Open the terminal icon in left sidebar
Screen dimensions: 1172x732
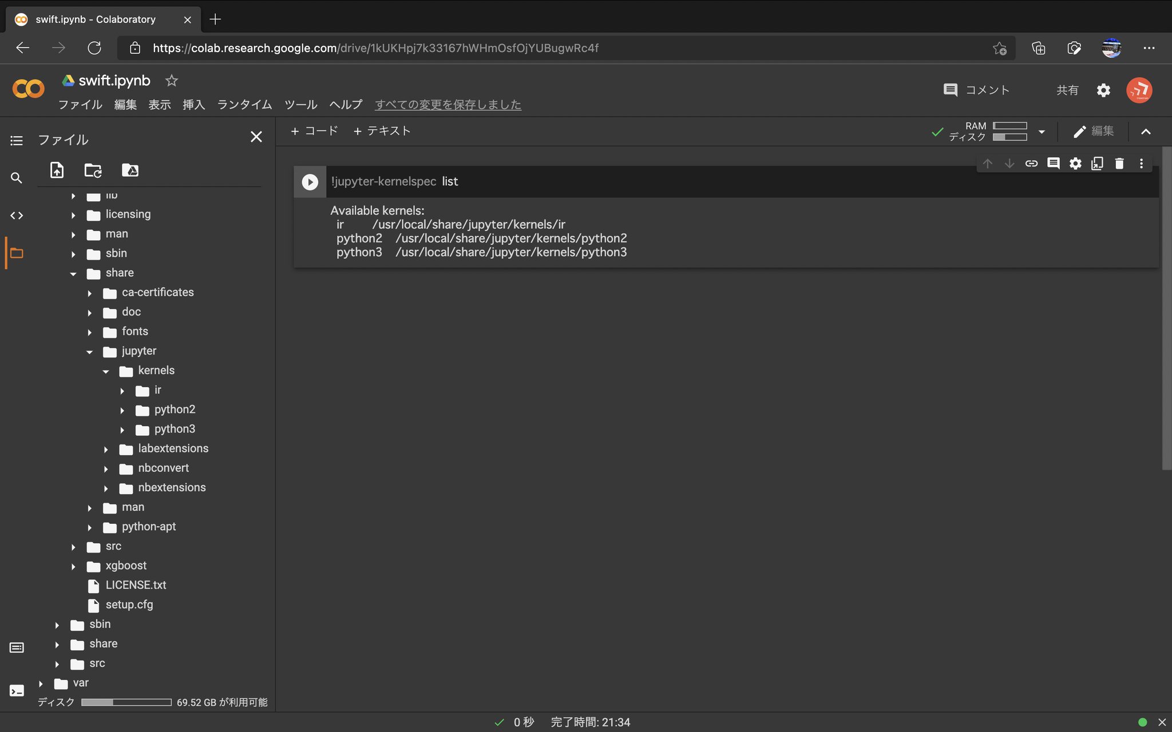17,691
